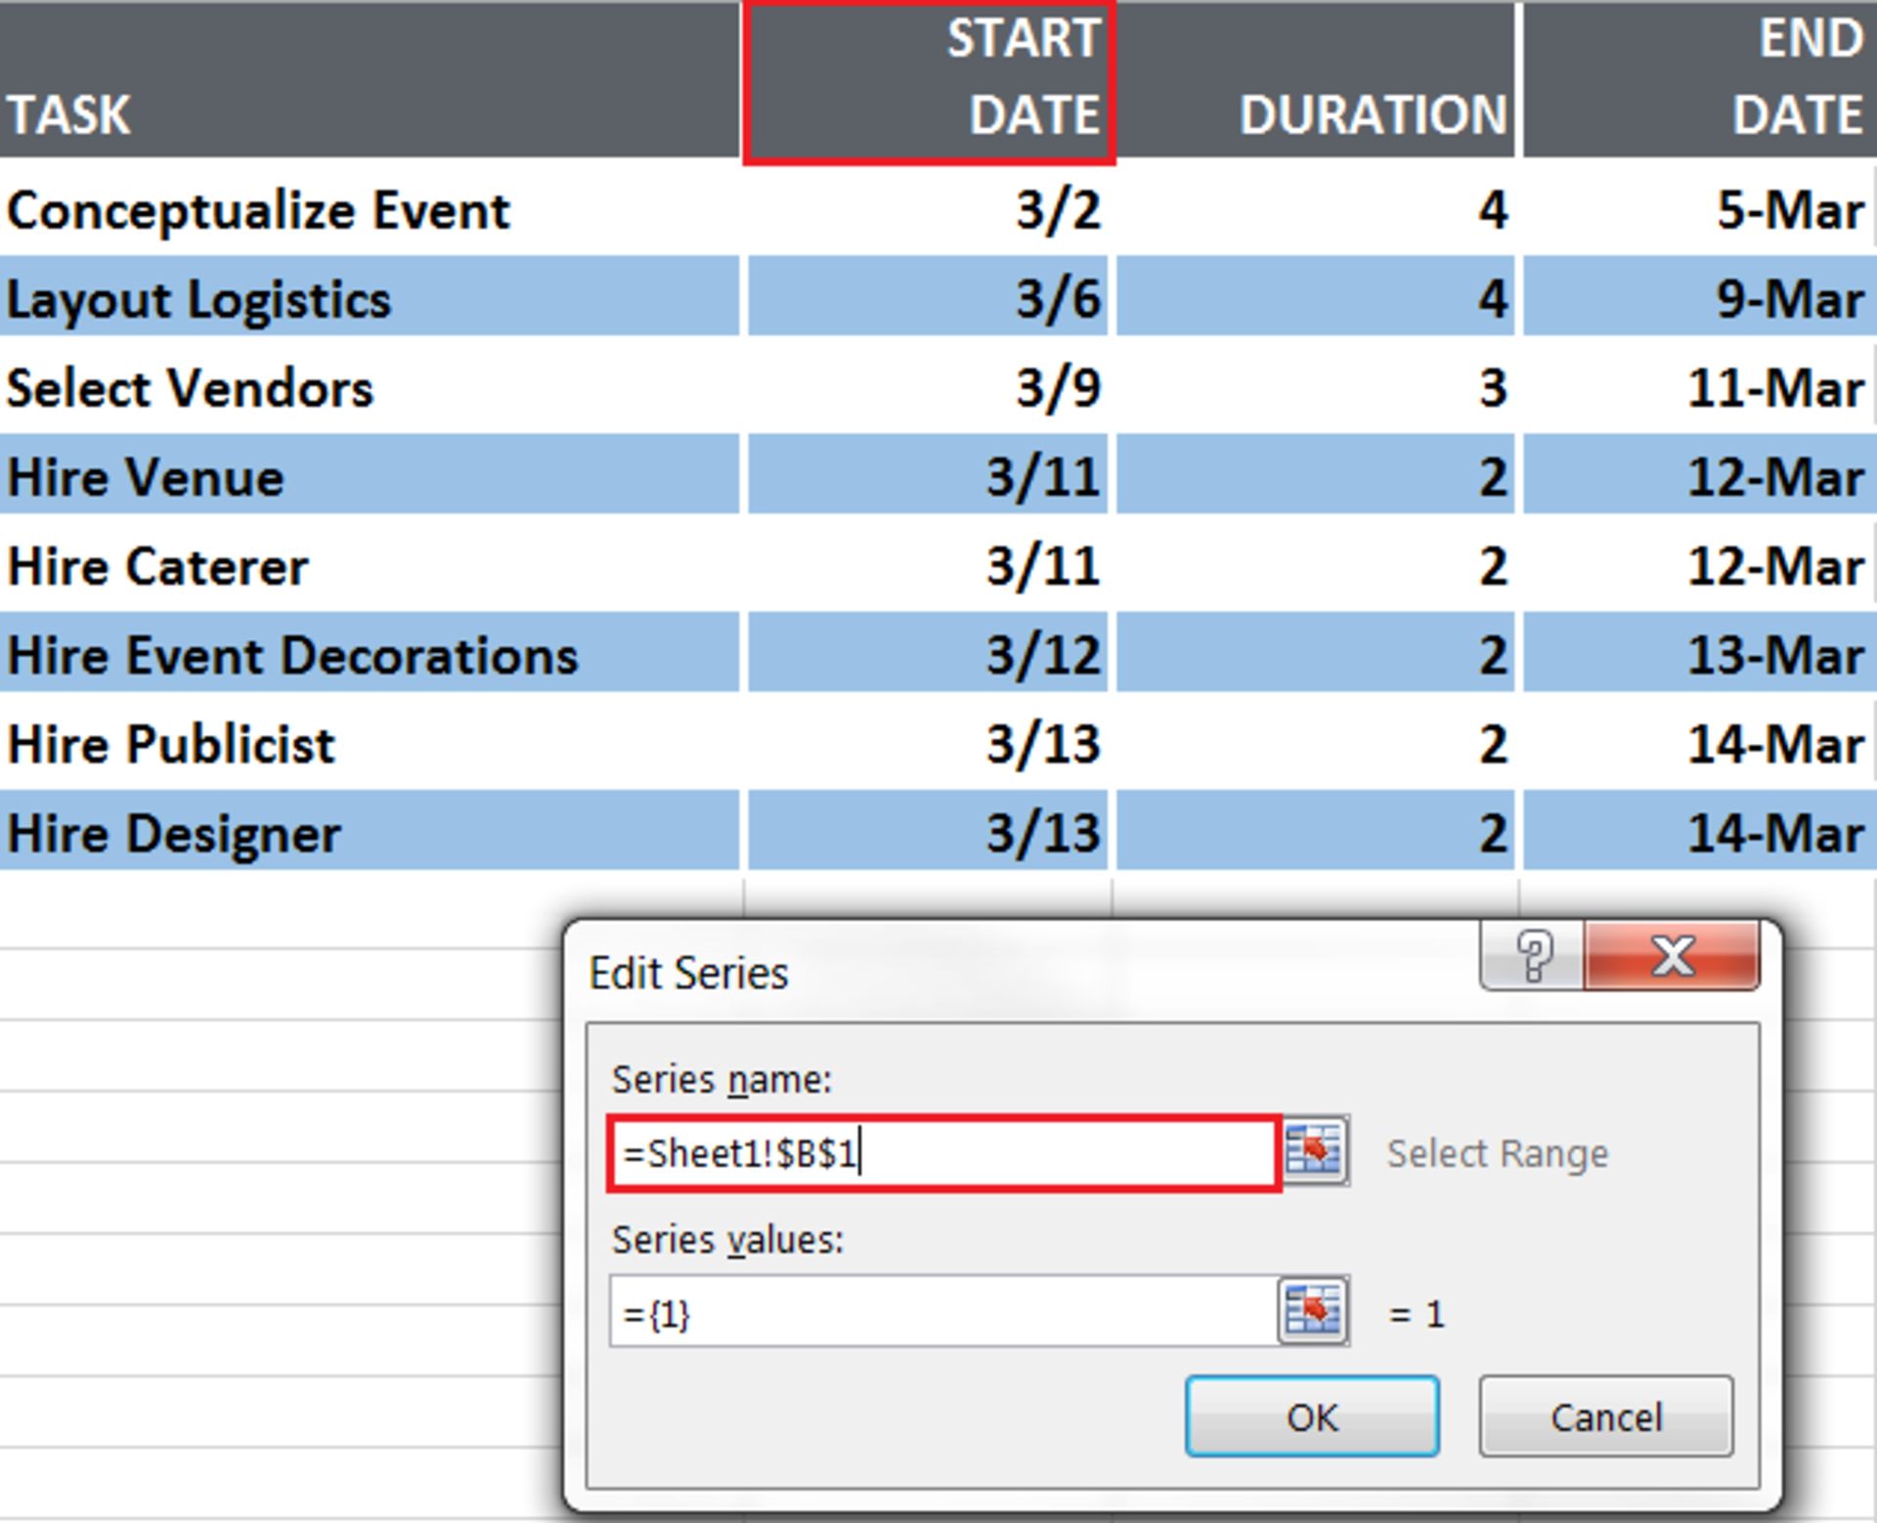Click the Hire Designer end date 14-Mar
This screenshot has width=1877, height=1523.
click(1698, 833)
